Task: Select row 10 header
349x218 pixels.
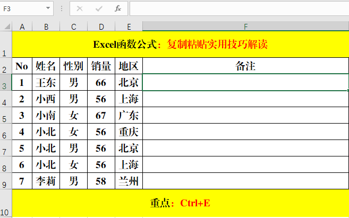Action: tap(6, 203)
